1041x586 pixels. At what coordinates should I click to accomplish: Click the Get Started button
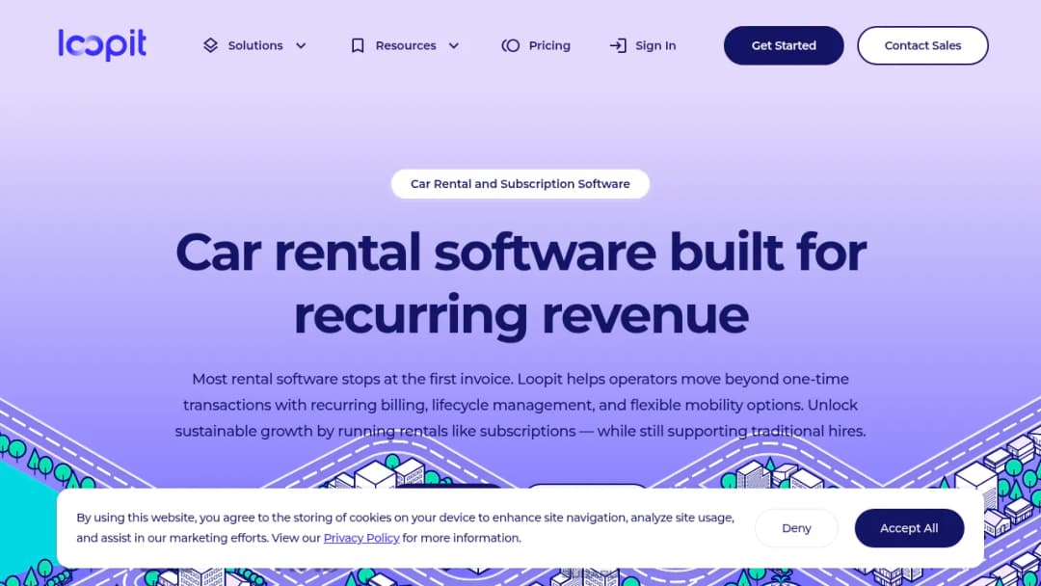(784, 45)
